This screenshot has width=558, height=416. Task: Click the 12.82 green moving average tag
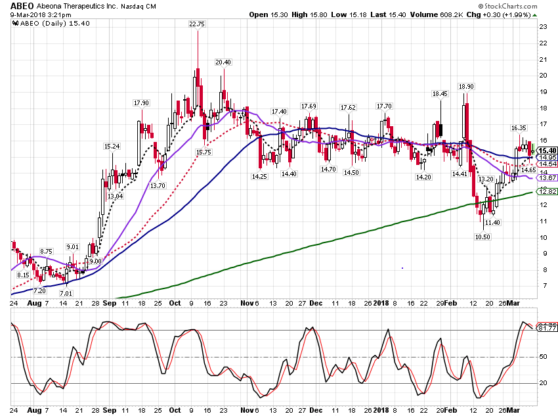547,192
